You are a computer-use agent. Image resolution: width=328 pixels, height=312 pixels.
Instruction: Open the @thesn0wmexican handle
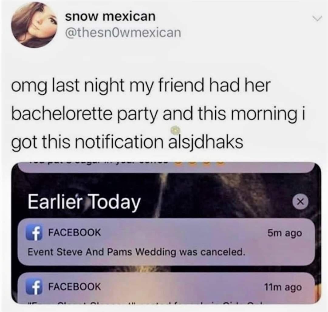123,33
